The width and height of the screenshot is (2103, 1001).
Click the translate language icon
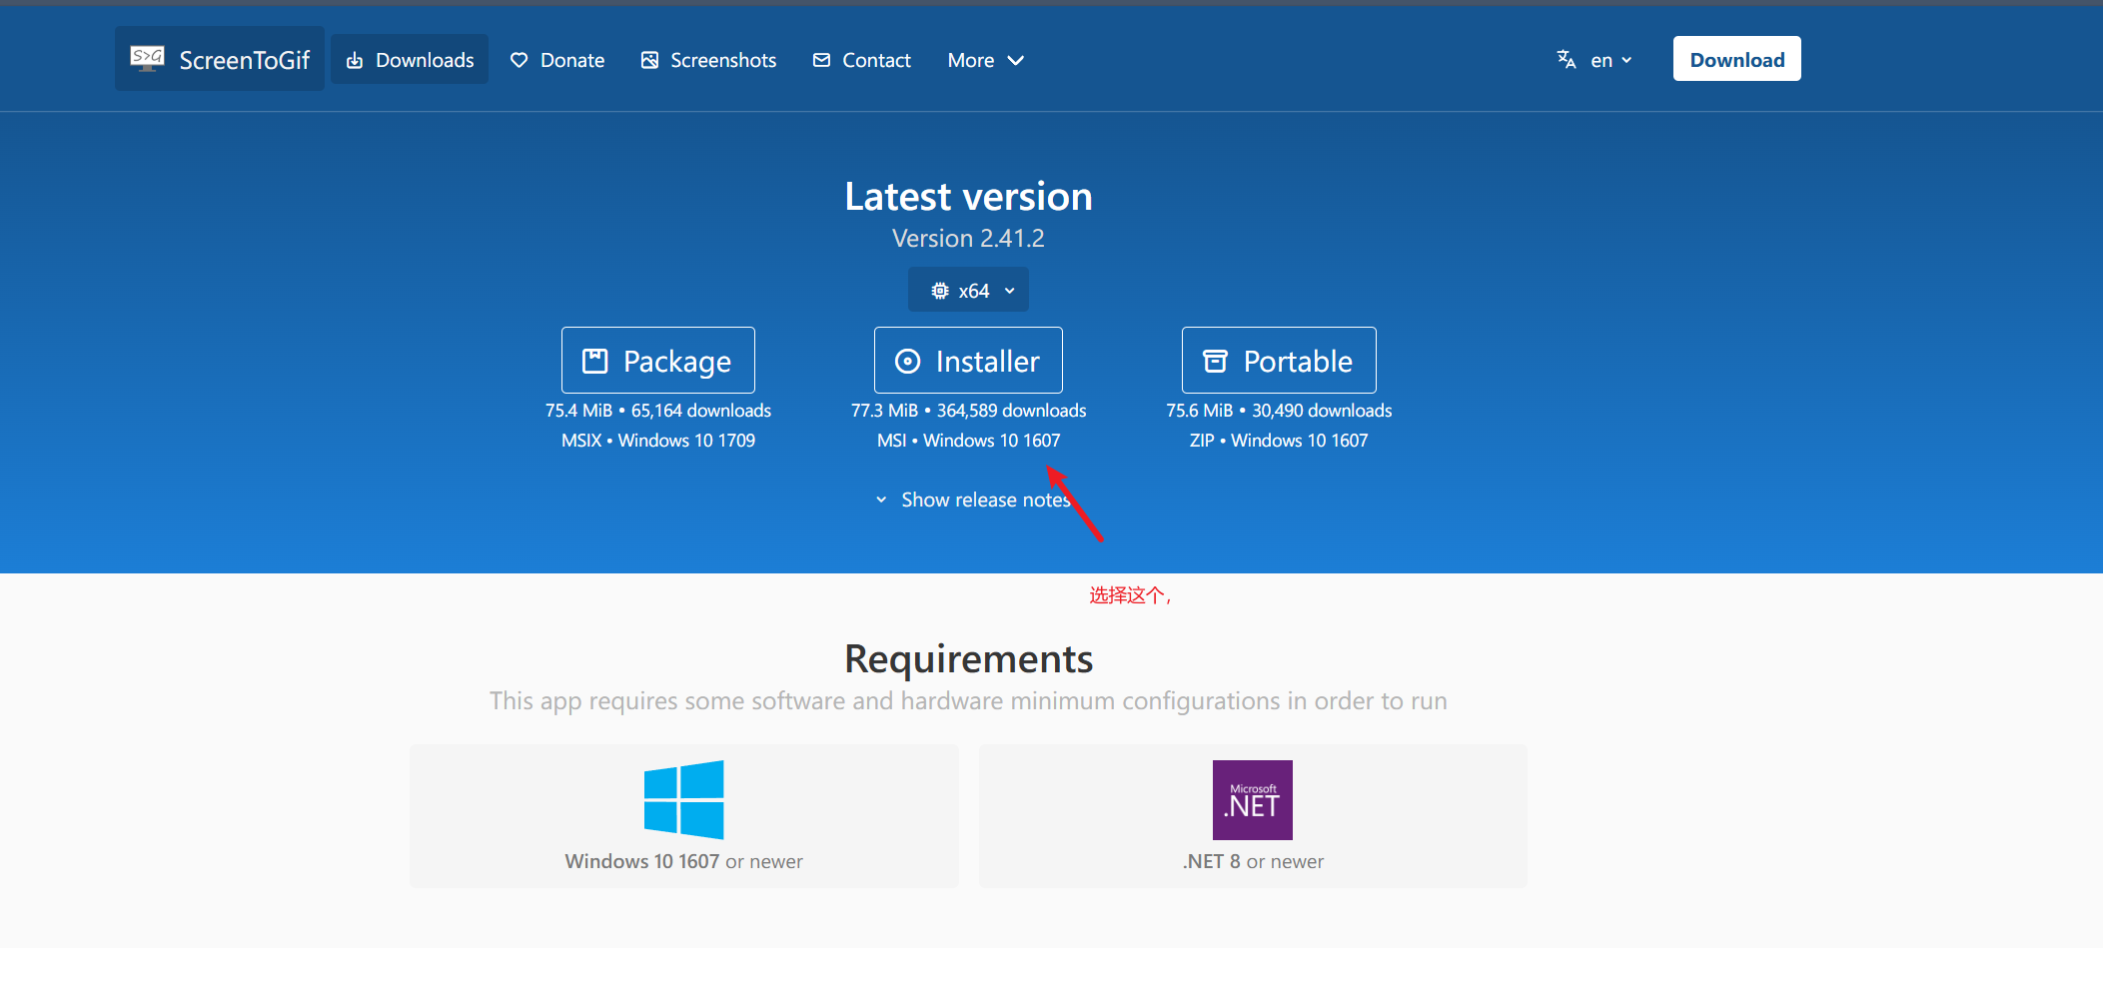coord(1567,60)
